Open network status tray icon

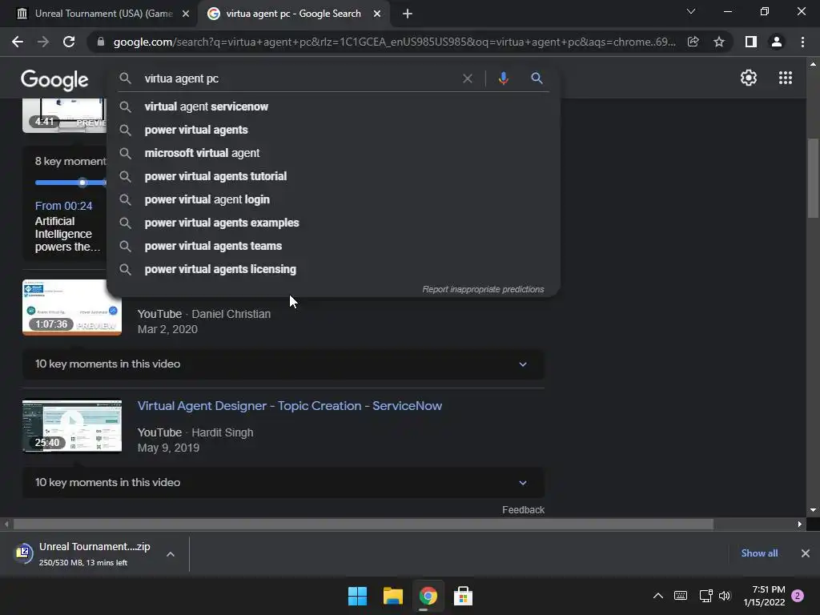tap(705, 596)
